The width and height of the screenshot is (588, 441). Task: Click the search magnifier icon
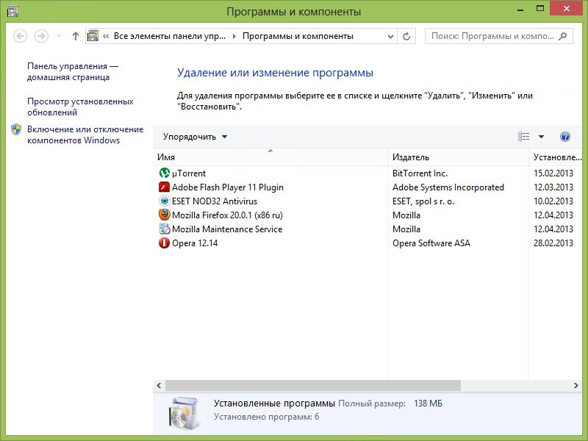tap(562, 36)
